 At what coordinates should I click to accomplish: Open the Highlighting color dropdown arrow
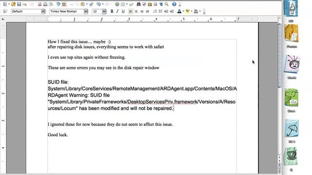(192, 11)
